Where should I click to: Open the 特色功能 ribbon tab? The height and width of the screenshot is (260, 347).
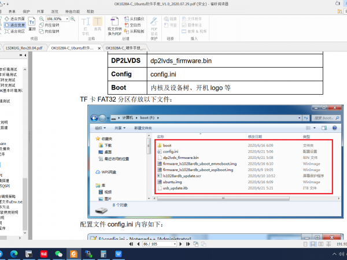(73, 11)
